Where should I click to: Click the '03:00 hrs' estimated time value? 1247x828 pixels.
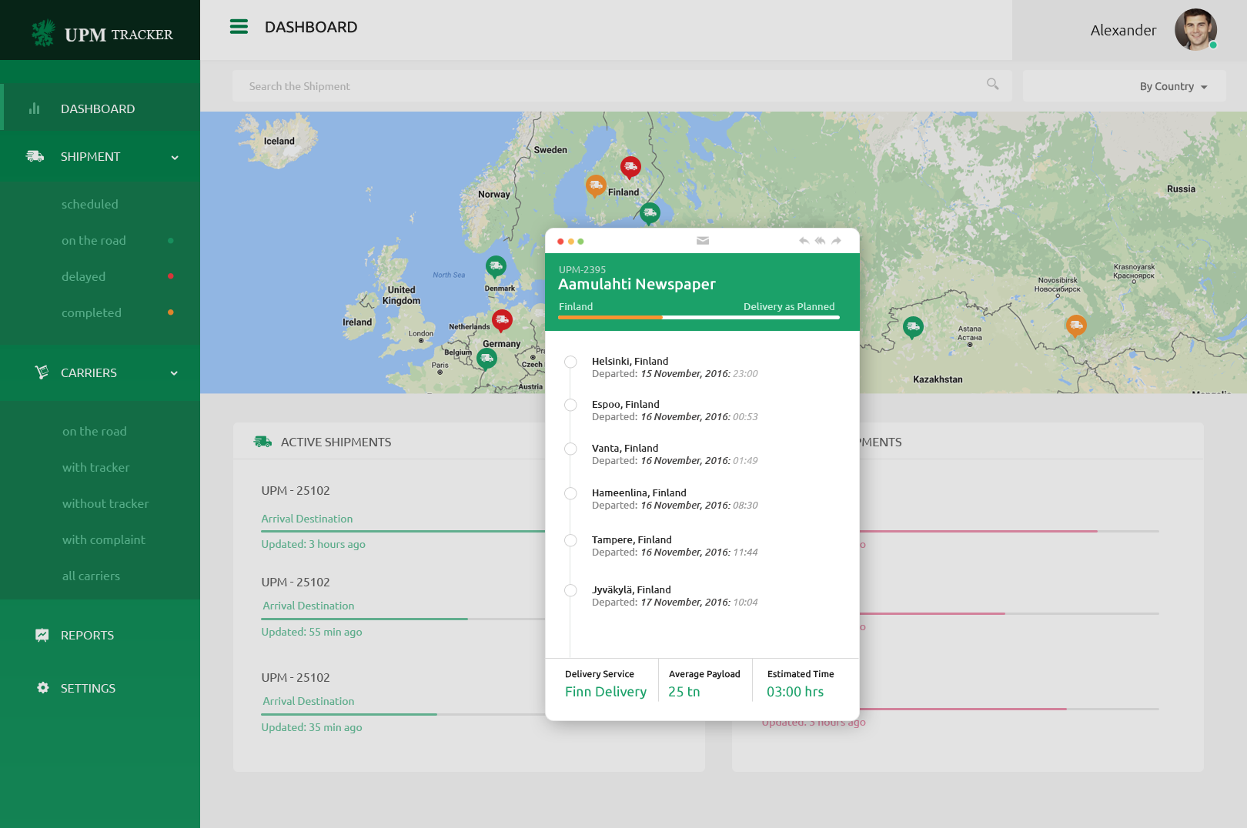click(x=795, y=692)
